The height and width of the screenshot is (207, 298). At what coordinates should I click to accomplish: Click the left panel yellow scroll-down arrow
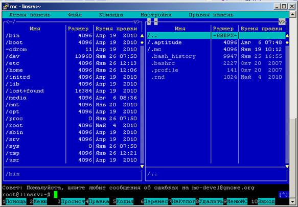coord(142,167)
